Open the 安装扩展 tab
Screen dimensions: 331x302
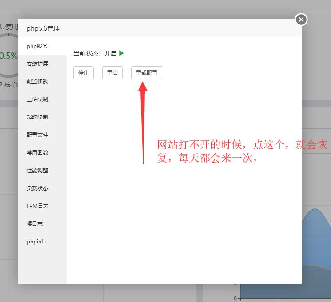coord(42,64)
